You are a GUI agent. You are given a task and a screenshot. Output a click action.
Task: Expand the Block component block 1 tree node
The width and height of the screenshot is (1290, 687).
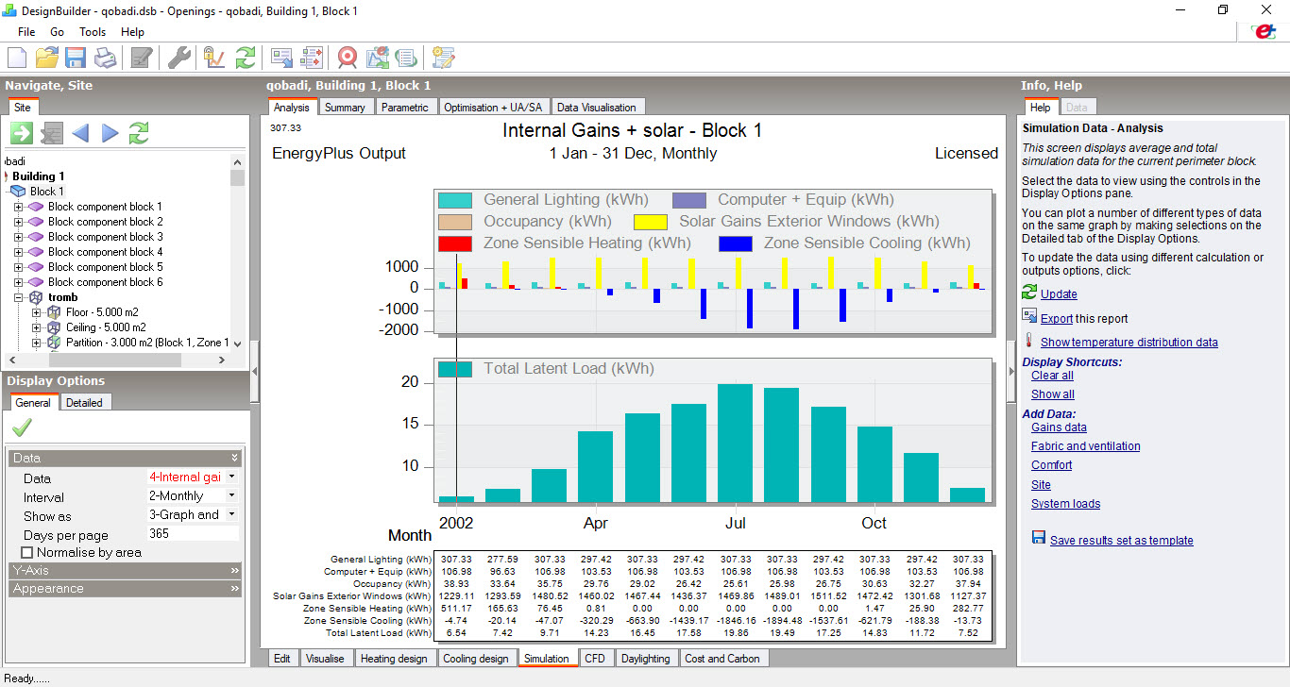pyautogui.click(x=18, y=207)
